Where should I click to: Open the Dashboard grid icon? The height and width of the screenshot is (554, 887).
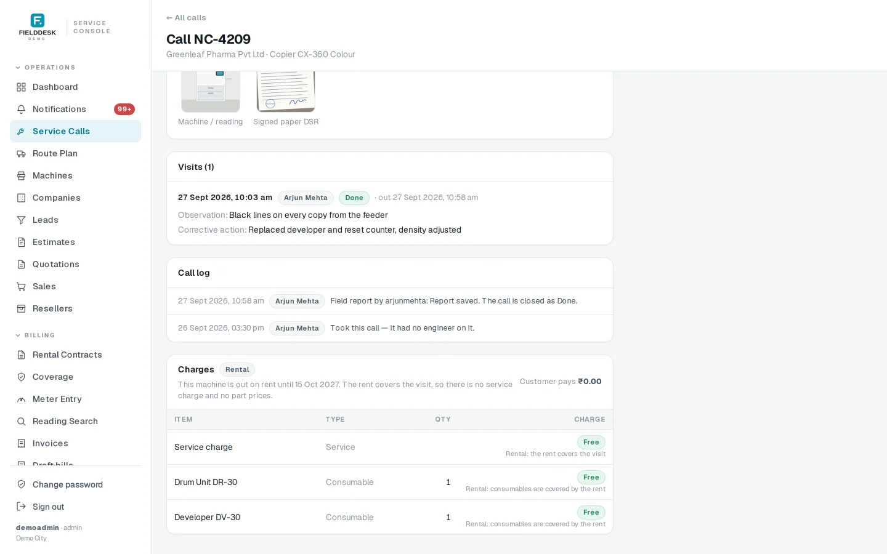coord(21,87)
